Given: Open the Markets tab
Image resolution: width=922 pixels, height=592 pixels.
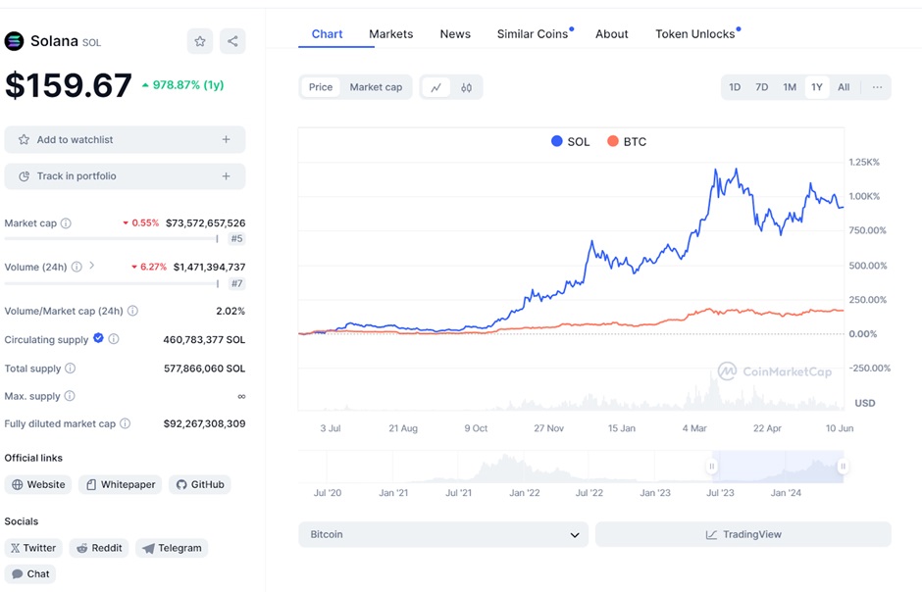Looking at the screenshot, I should click(390, 34).
